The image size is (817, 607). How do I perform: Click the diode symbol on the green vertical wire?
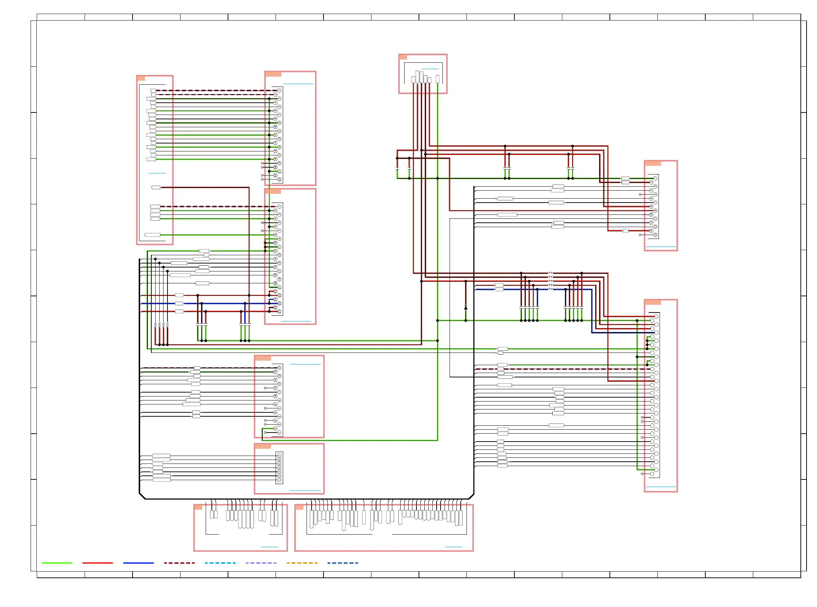[x=466, y=307]
